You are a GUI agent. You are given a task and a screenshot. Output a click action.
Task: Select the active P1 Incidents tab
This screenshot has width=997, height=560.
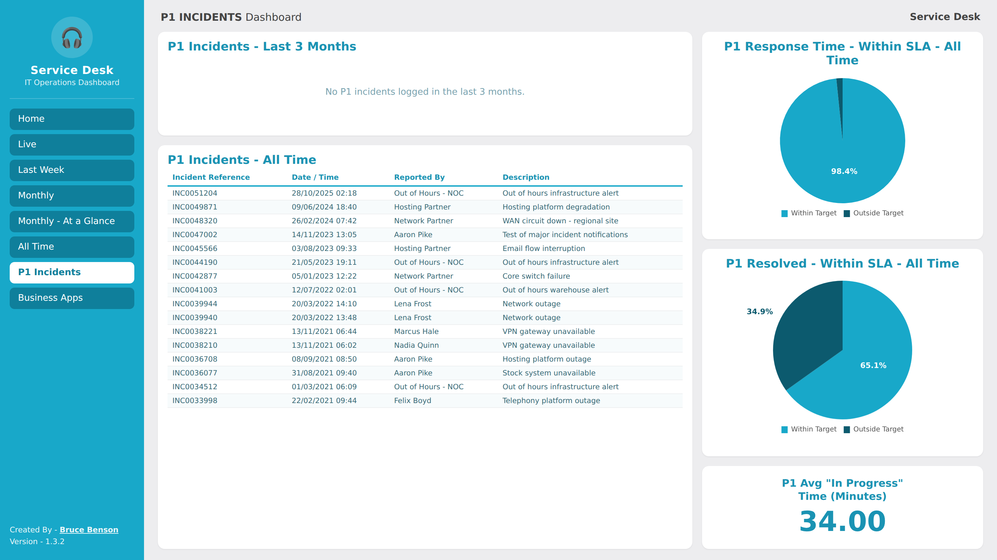72,272
